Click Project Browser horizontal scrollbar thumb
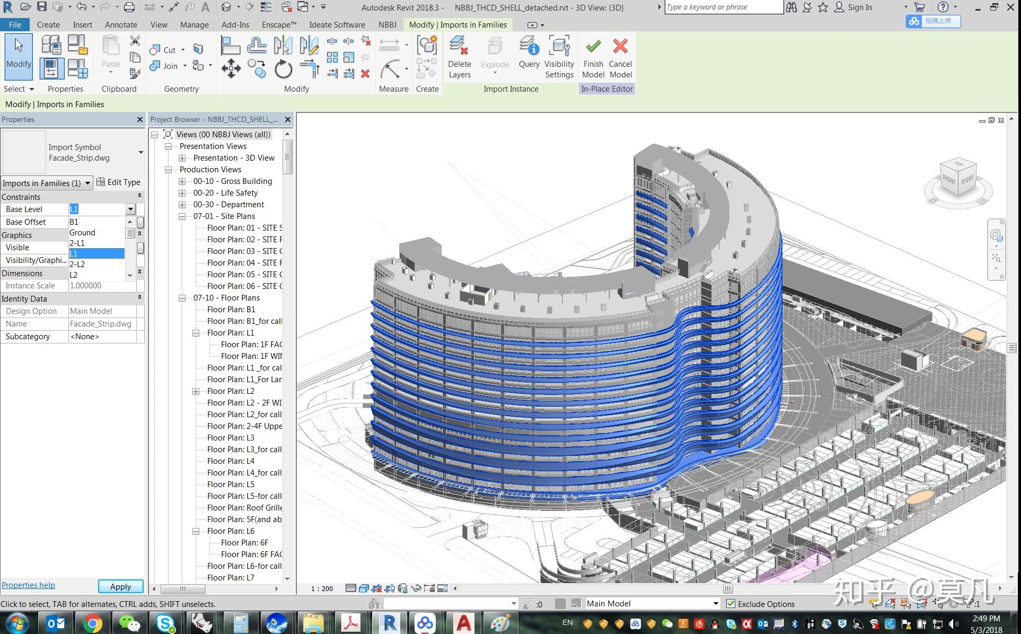 tap(183, 589)
